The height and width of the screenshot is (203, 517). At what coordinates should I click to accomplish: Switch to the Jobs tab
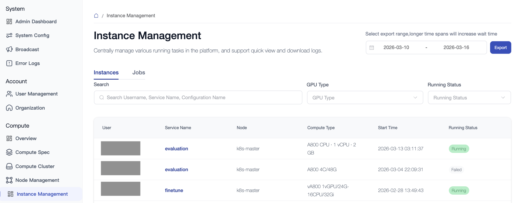(x=138, y=73)
